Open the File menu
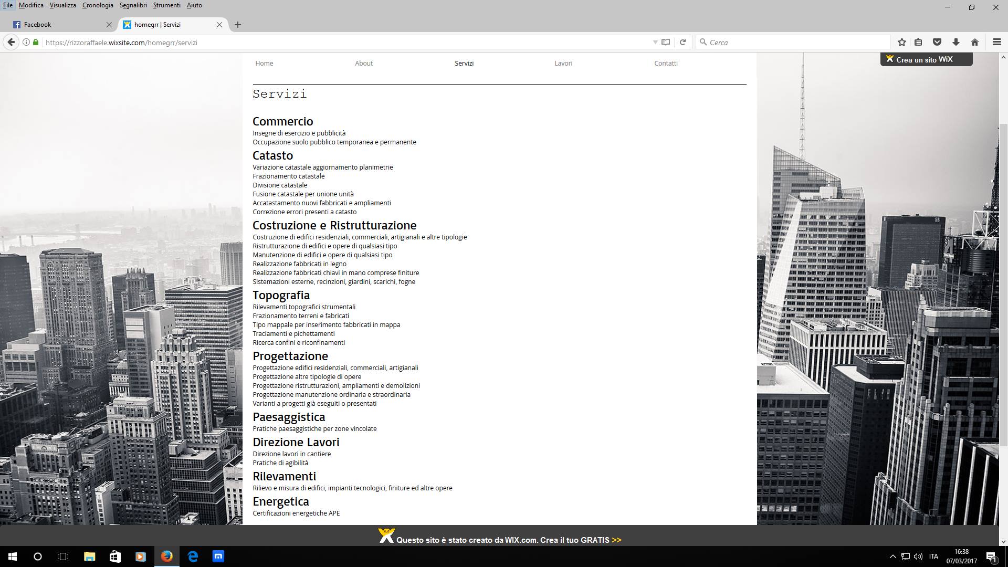Screen dimensions: 1008x567 pos(8,5)
